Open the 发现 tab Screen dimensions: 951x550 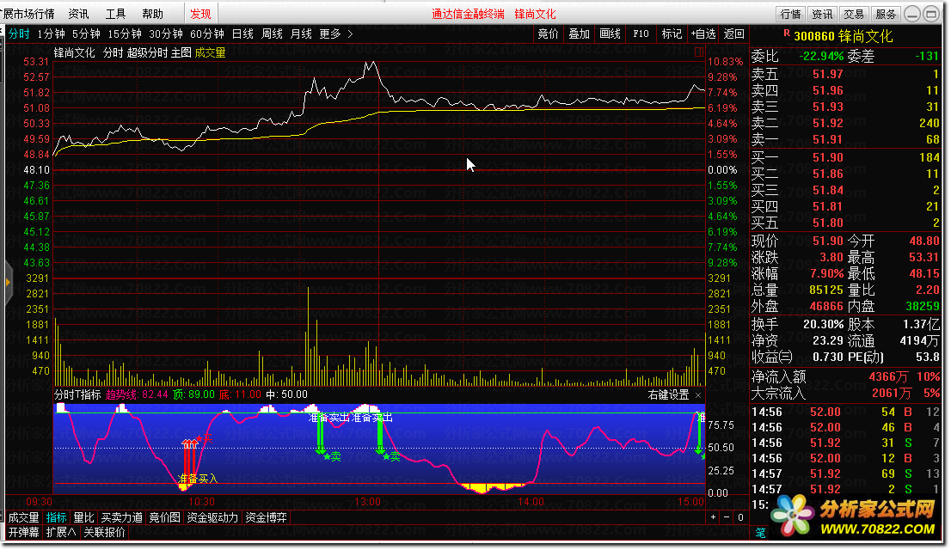[x=200, y=14]
